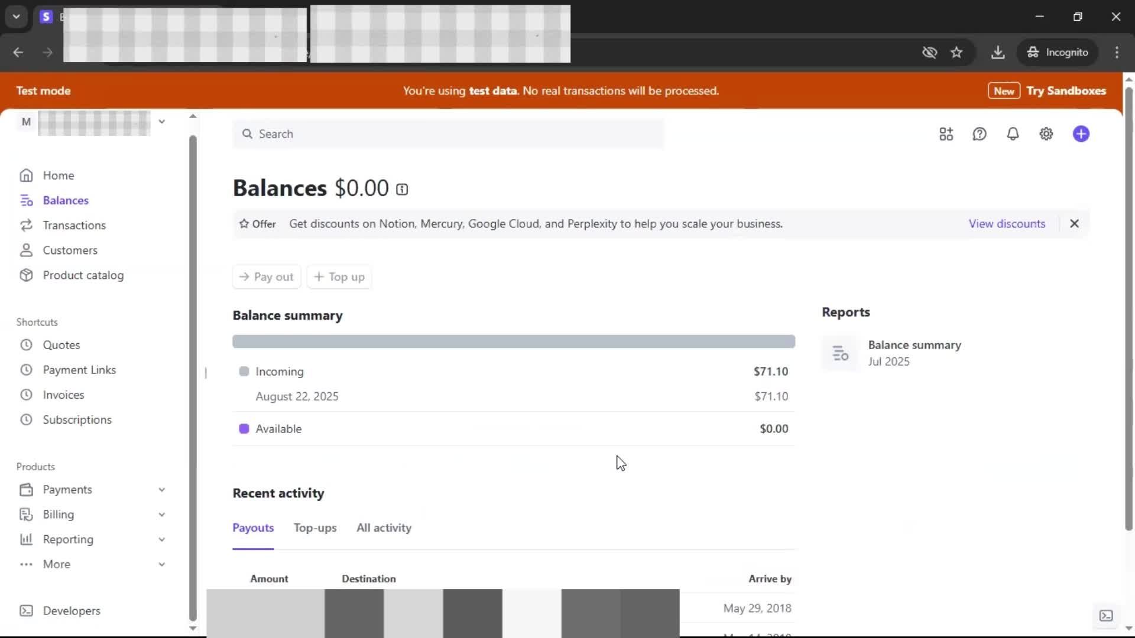This screenshot has height=638, width=1135.
Task: Open the notifications bell icon
Action: (1013, 134)
